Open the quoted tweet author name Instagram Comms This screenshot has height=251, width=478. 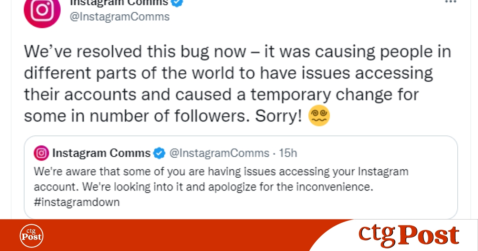102,153
